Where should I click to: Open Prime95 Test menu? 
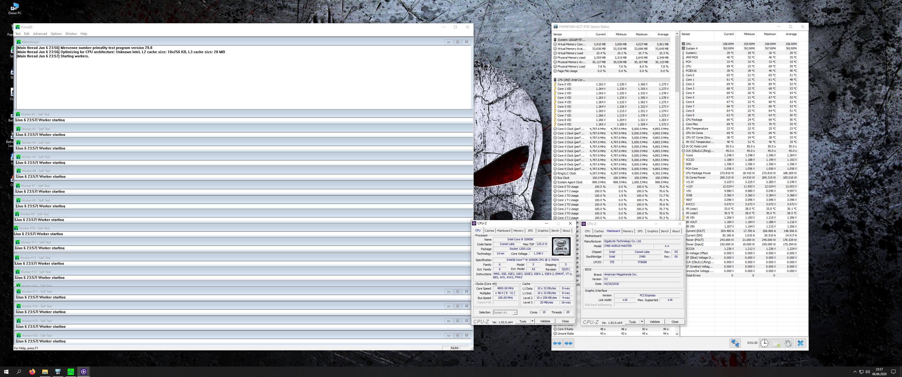click(18, 34)
